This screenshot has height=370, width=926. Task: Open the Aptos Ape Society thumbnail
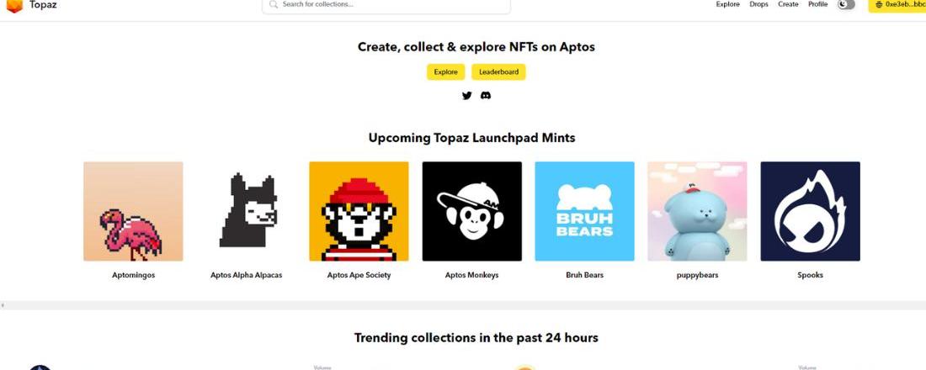click(x=359, y=211)
